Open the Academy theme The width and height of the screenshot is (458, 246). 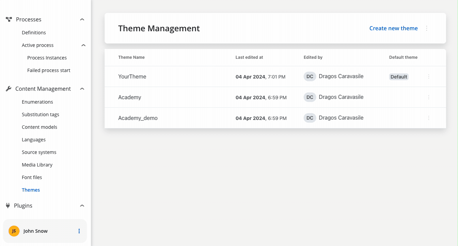pyautogui.click(x=130, y=97)
